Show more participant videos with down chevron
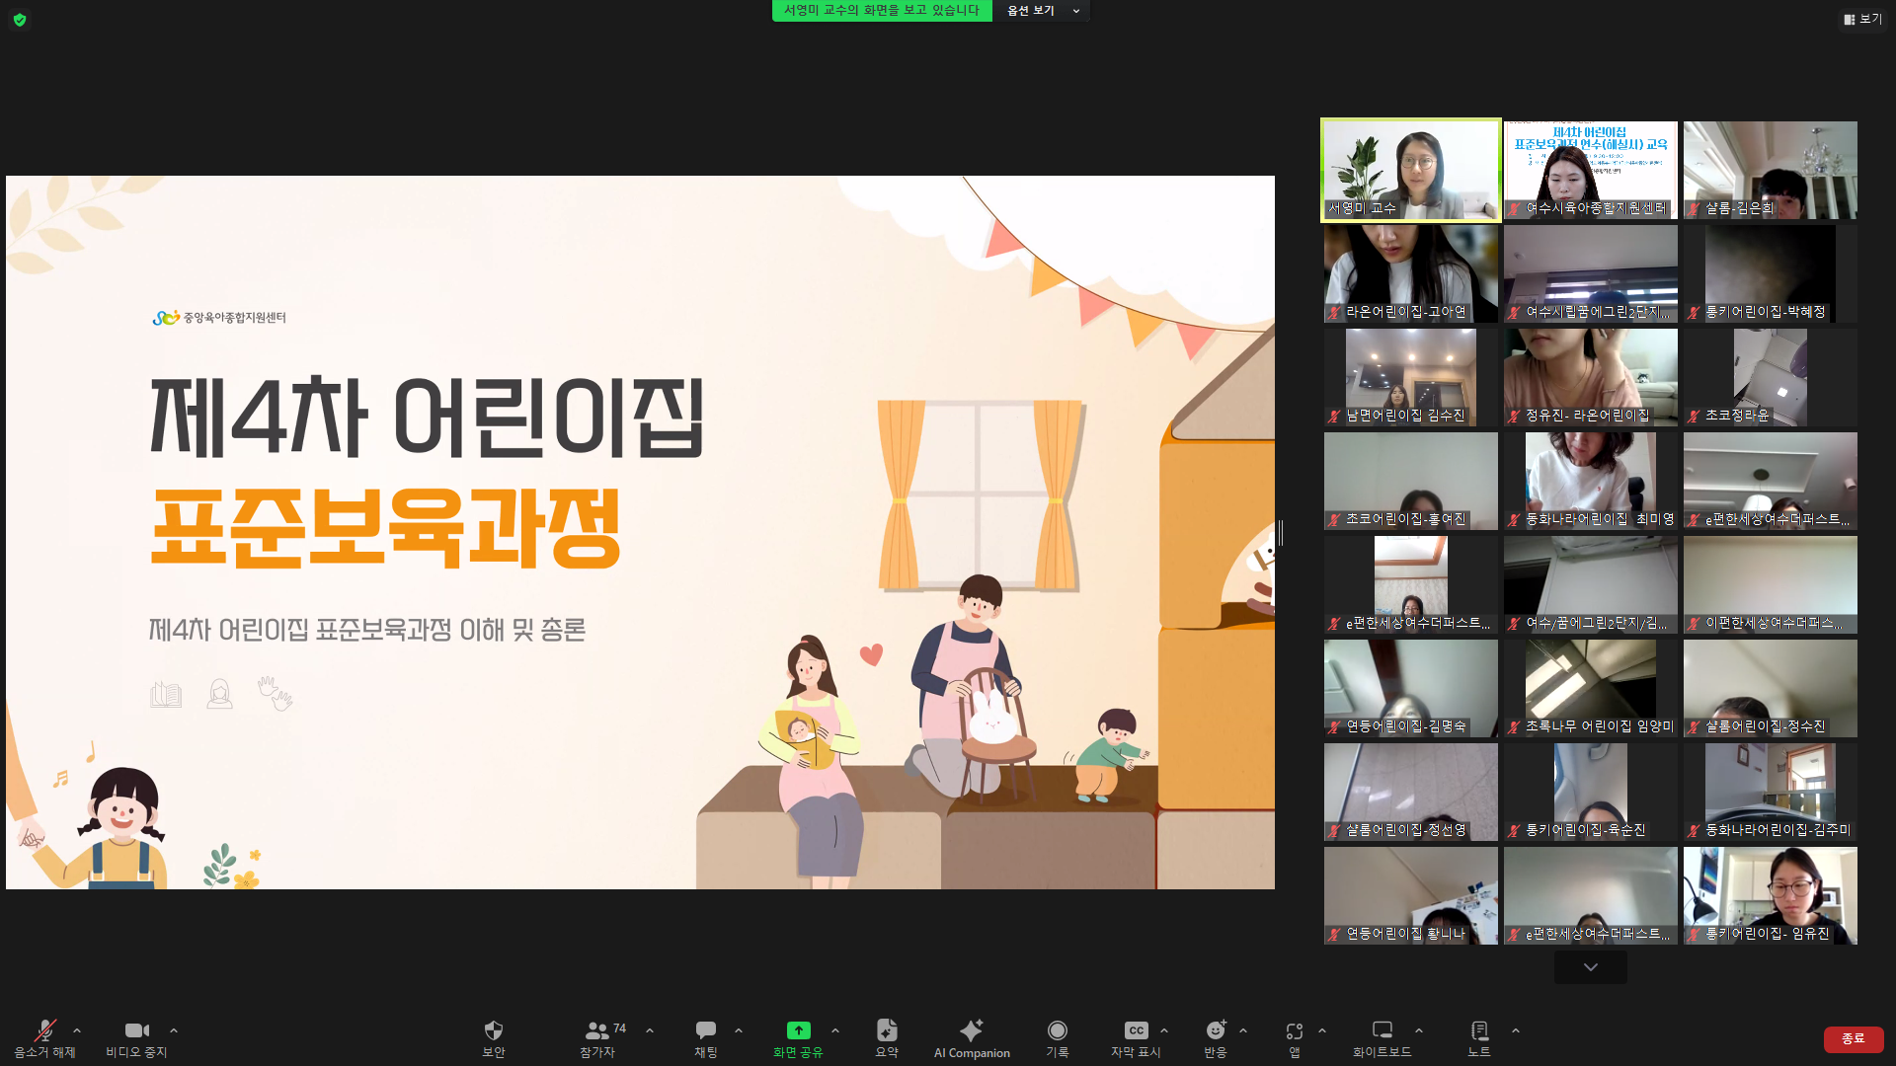1896x1066 pixels. [1590, 967]
